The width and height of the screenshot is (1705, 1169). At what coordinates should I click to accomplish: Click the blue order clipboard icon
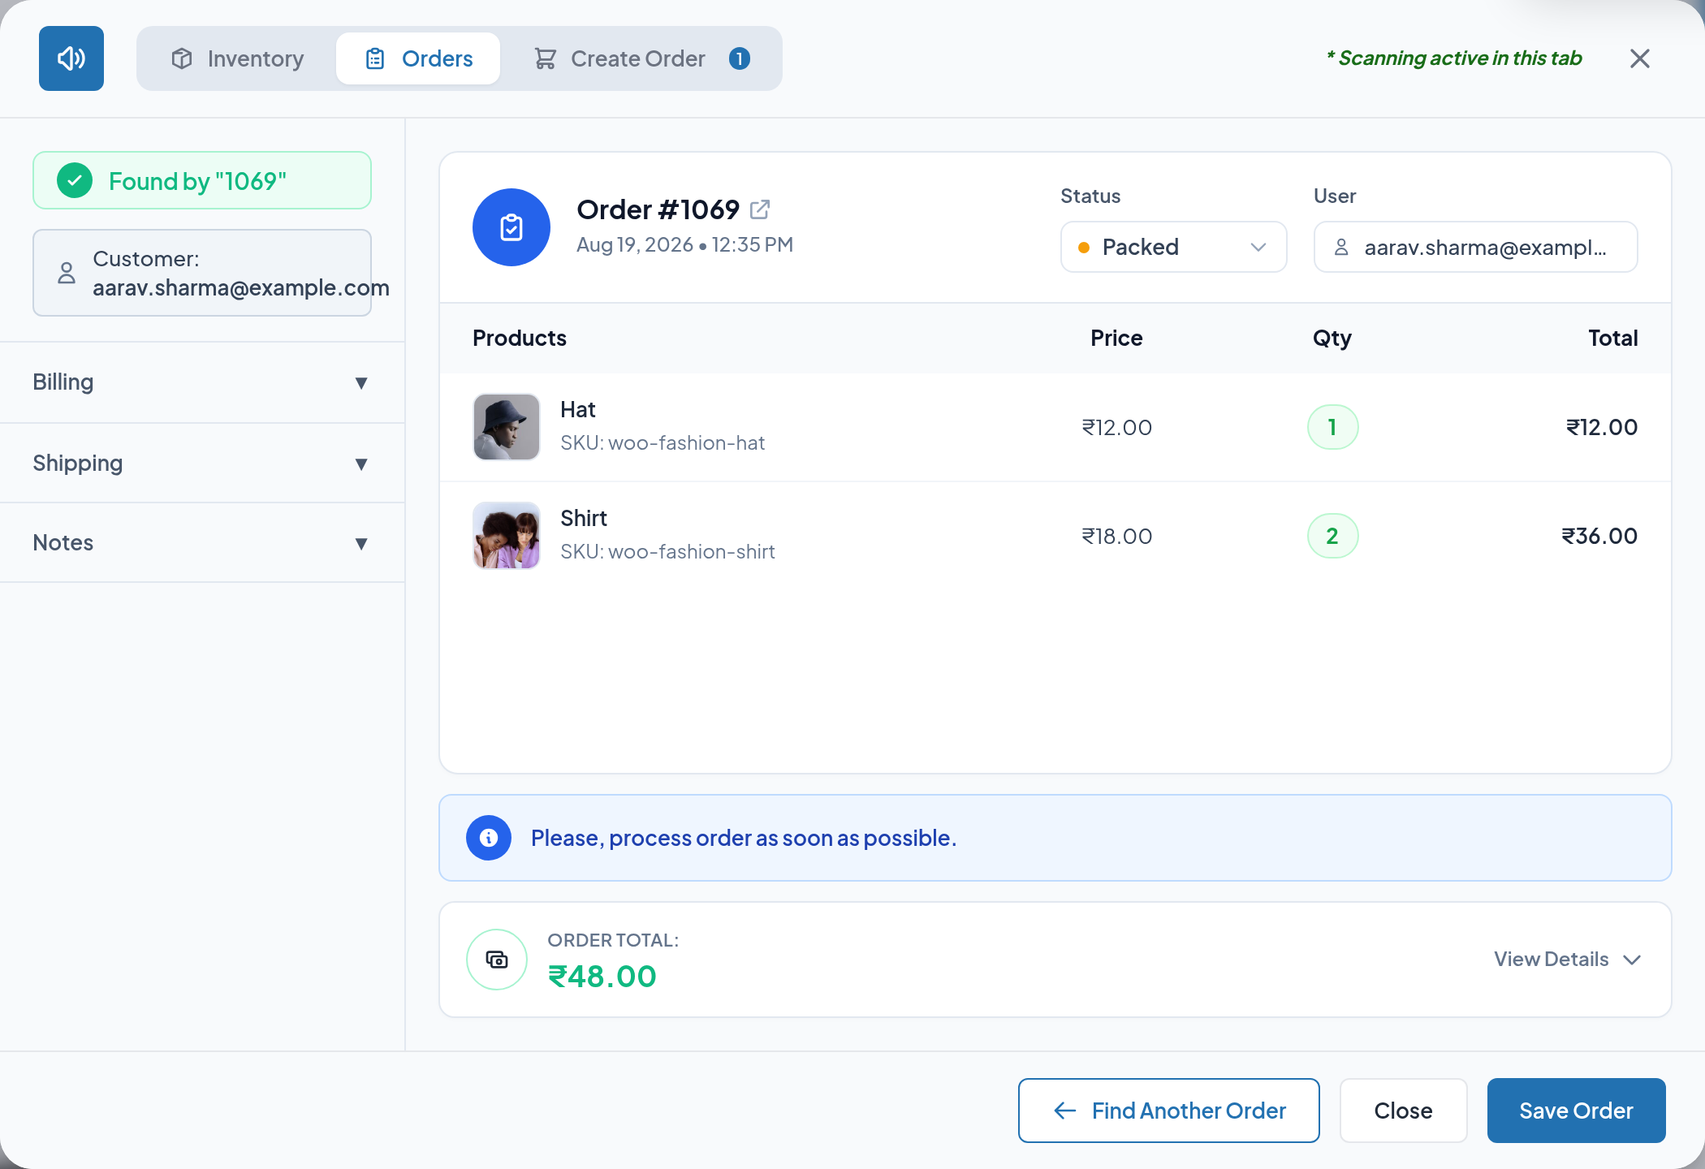click(x=511, y=227)
